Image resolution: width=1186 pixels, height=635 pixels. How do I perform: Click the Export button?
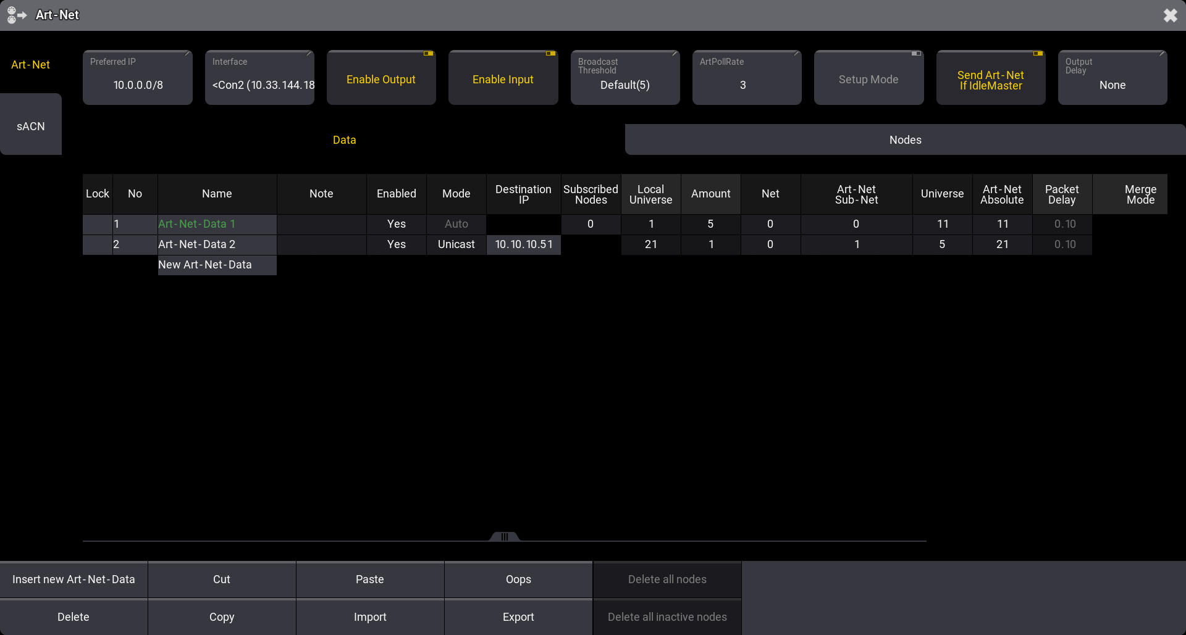[518, 617]
